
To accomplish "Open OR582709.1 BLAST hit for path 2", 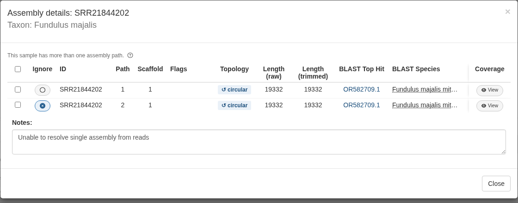I will pyautogui.click(x=361, y=105).
